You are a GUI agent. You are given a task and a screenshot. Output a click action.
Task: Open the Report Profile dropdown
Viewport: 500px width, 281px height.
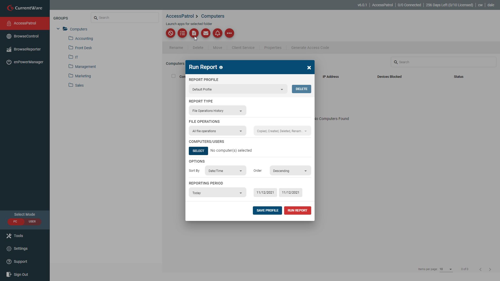coord(238,89)
